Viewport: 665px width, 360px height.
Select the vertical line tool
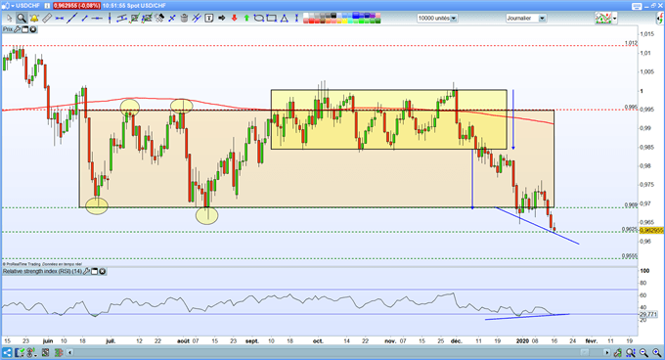point(110,19)
